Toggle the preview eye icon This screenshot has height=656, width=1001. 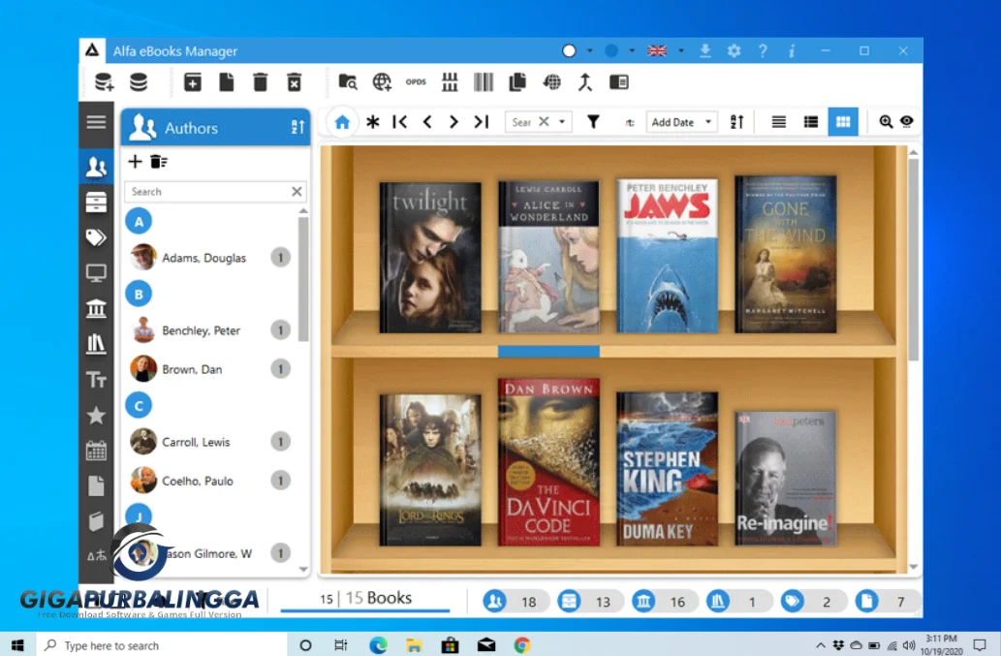click(x=906, y=121)
